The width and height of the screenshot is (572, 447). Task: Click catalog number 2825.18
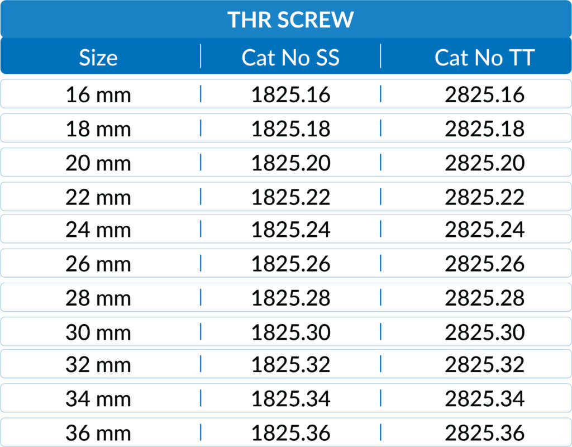(484, 129)
